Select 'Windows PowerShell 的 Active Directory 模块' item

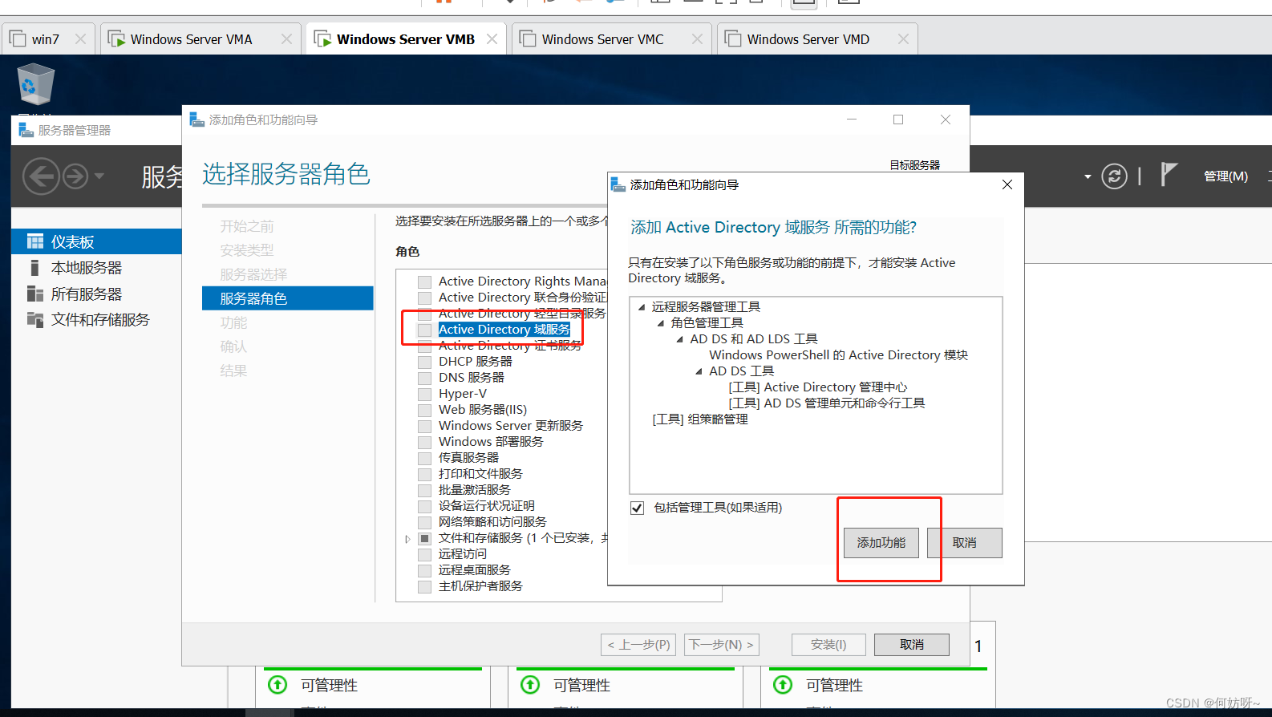[838, 355]
